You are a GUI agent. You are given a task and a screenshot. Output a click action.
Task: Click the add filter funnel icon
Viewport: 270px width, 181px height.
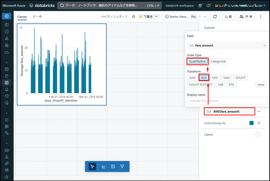122,166
